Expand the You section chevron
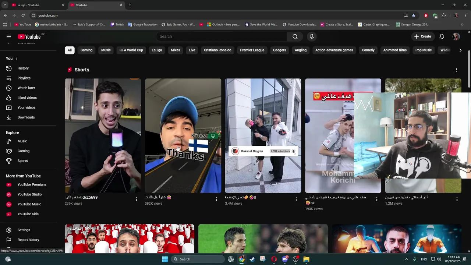This screenshot has width=471, height=265. (x=17, y=59)
